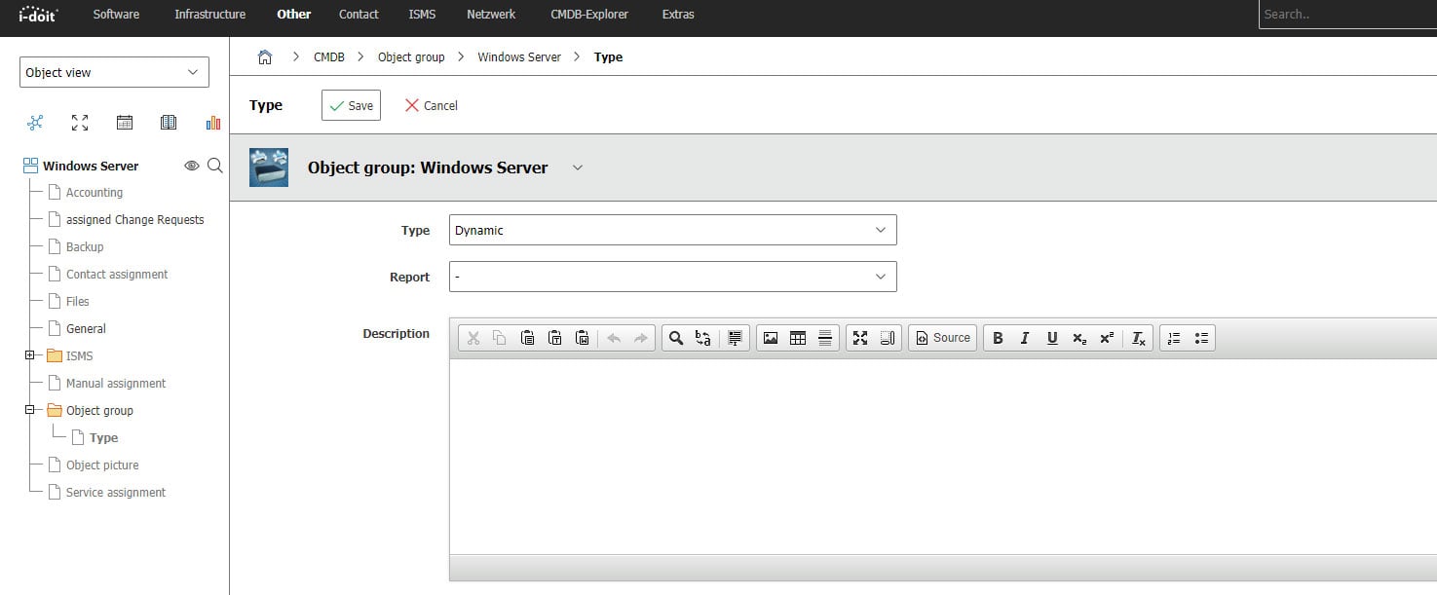This screenshot has width=1437, height=595.
Task: Open the find and replace tool
Action: 703,338
